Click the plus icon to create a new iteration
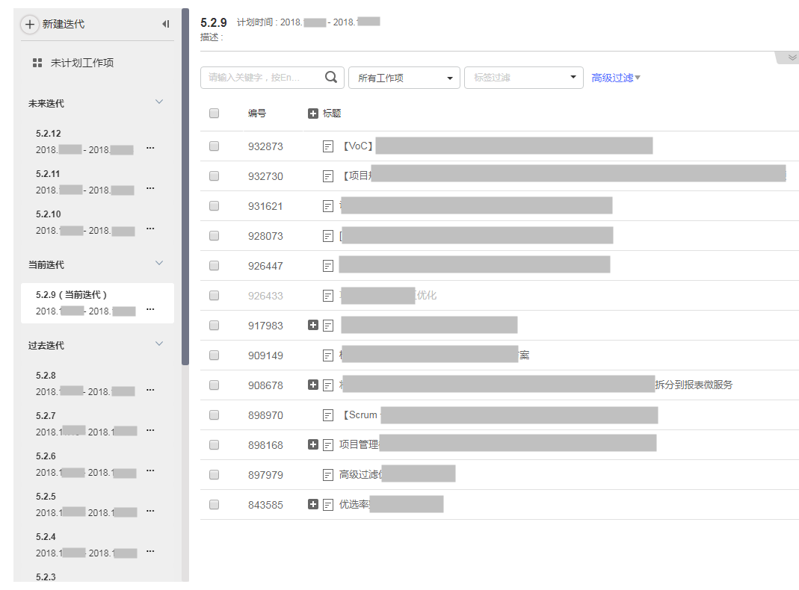The image size is (799, 590). tap(30, 24)
